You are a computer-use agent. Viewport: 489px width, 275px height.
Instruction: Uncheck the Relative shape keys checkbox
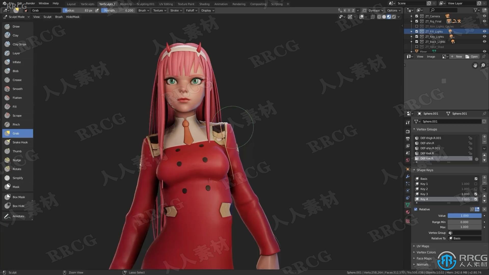pos(416,209)
